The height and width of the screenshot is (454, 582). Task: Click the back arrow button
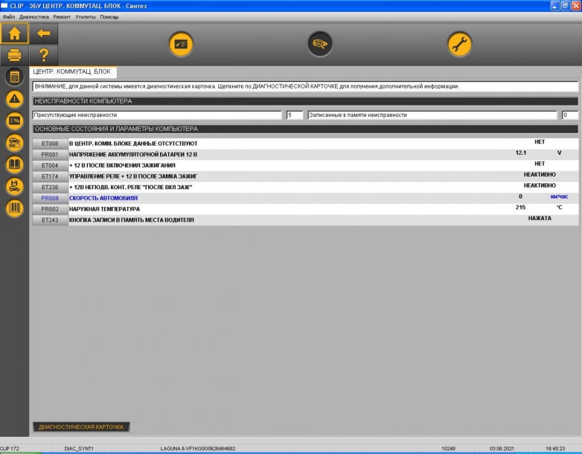(x=44, y=33)
